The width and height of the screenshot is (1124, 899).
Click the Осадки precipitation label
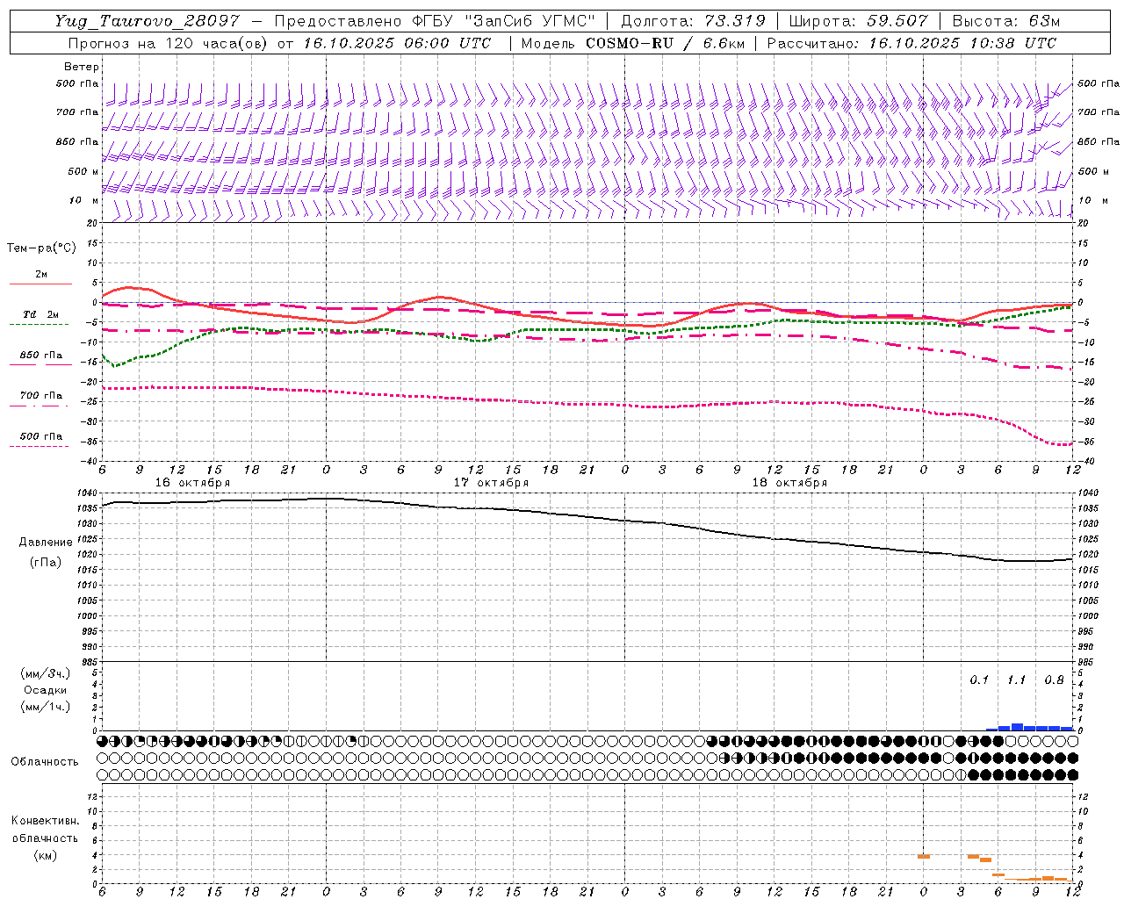click(46, 690)
